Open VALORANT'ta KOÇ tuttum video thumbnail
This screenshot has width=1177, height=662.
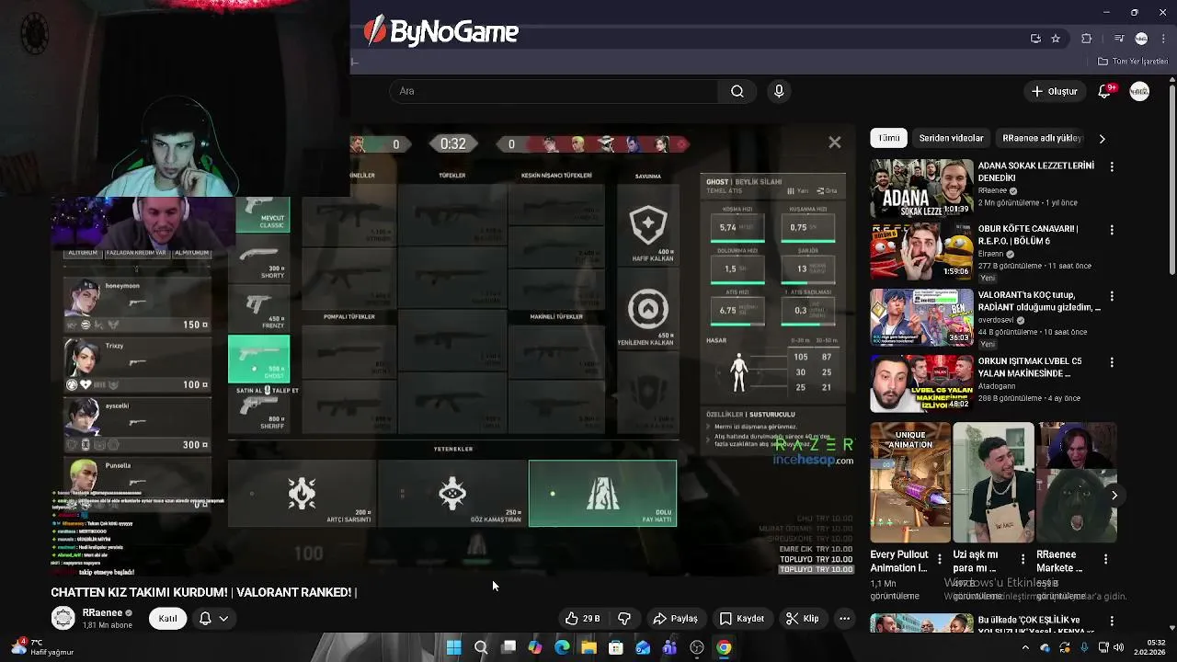(921, 317)
